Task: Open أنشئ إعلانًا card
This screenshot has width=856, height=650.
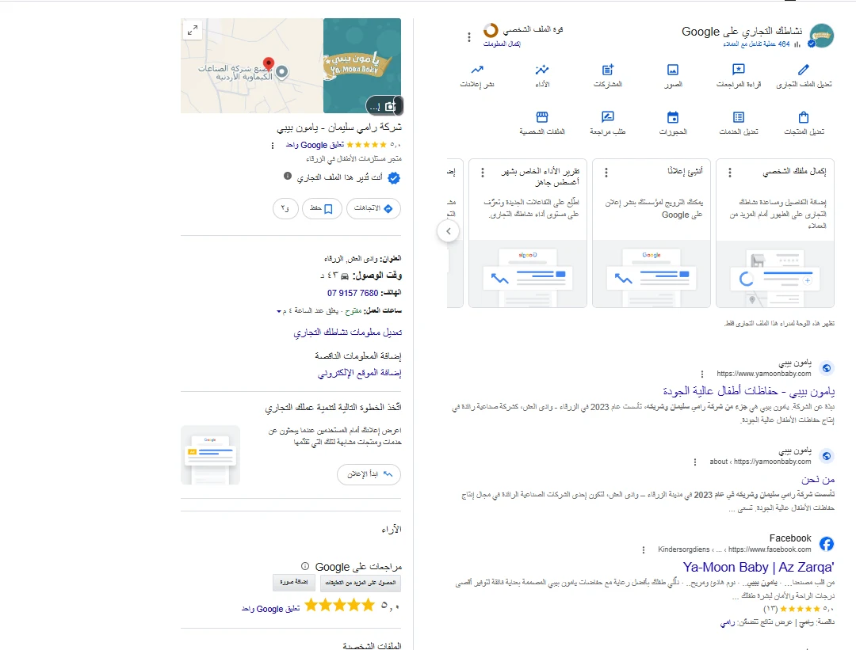Action: pyautogui.click(x=652, y=233)
